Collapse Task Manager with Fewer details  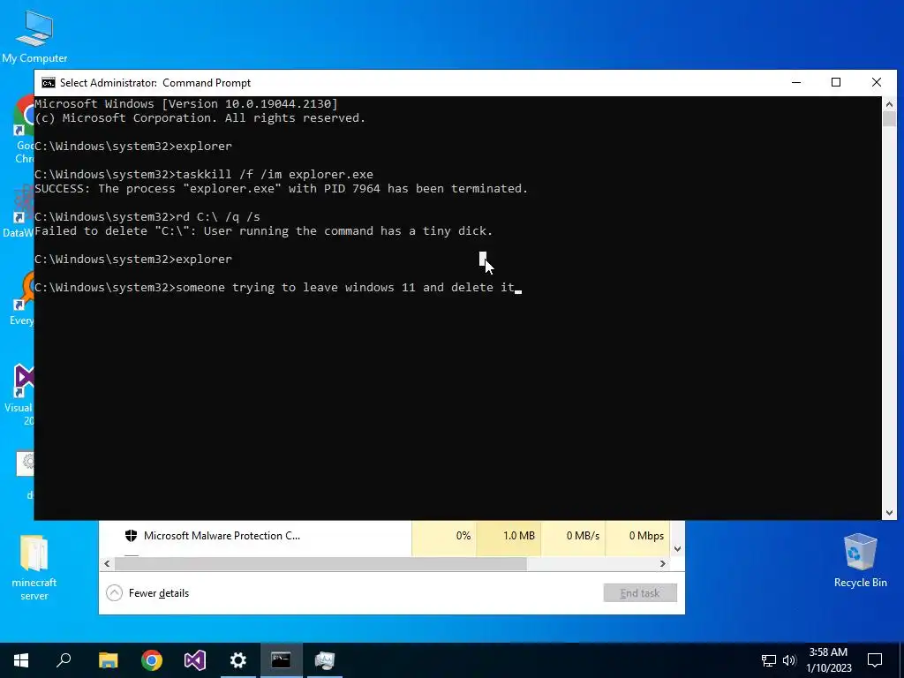(147, 592)
